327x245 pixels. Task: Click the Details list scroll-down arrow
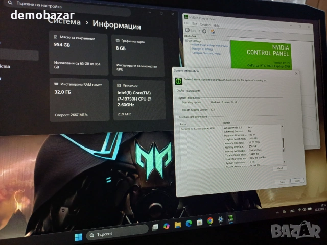[x=284, y=162]
